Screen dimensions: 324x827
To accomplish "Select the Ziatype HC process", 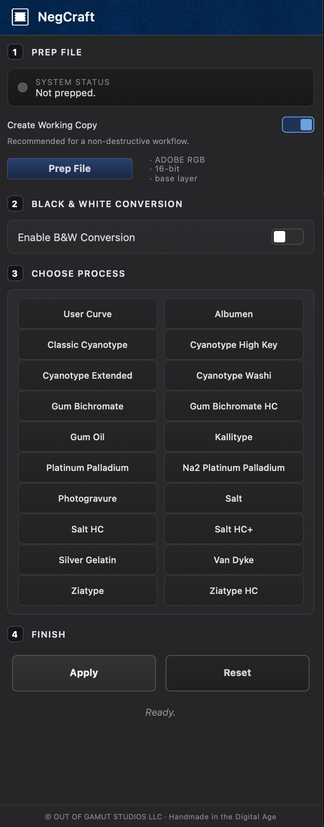I will pyautogui.click(x=234, y=591).
